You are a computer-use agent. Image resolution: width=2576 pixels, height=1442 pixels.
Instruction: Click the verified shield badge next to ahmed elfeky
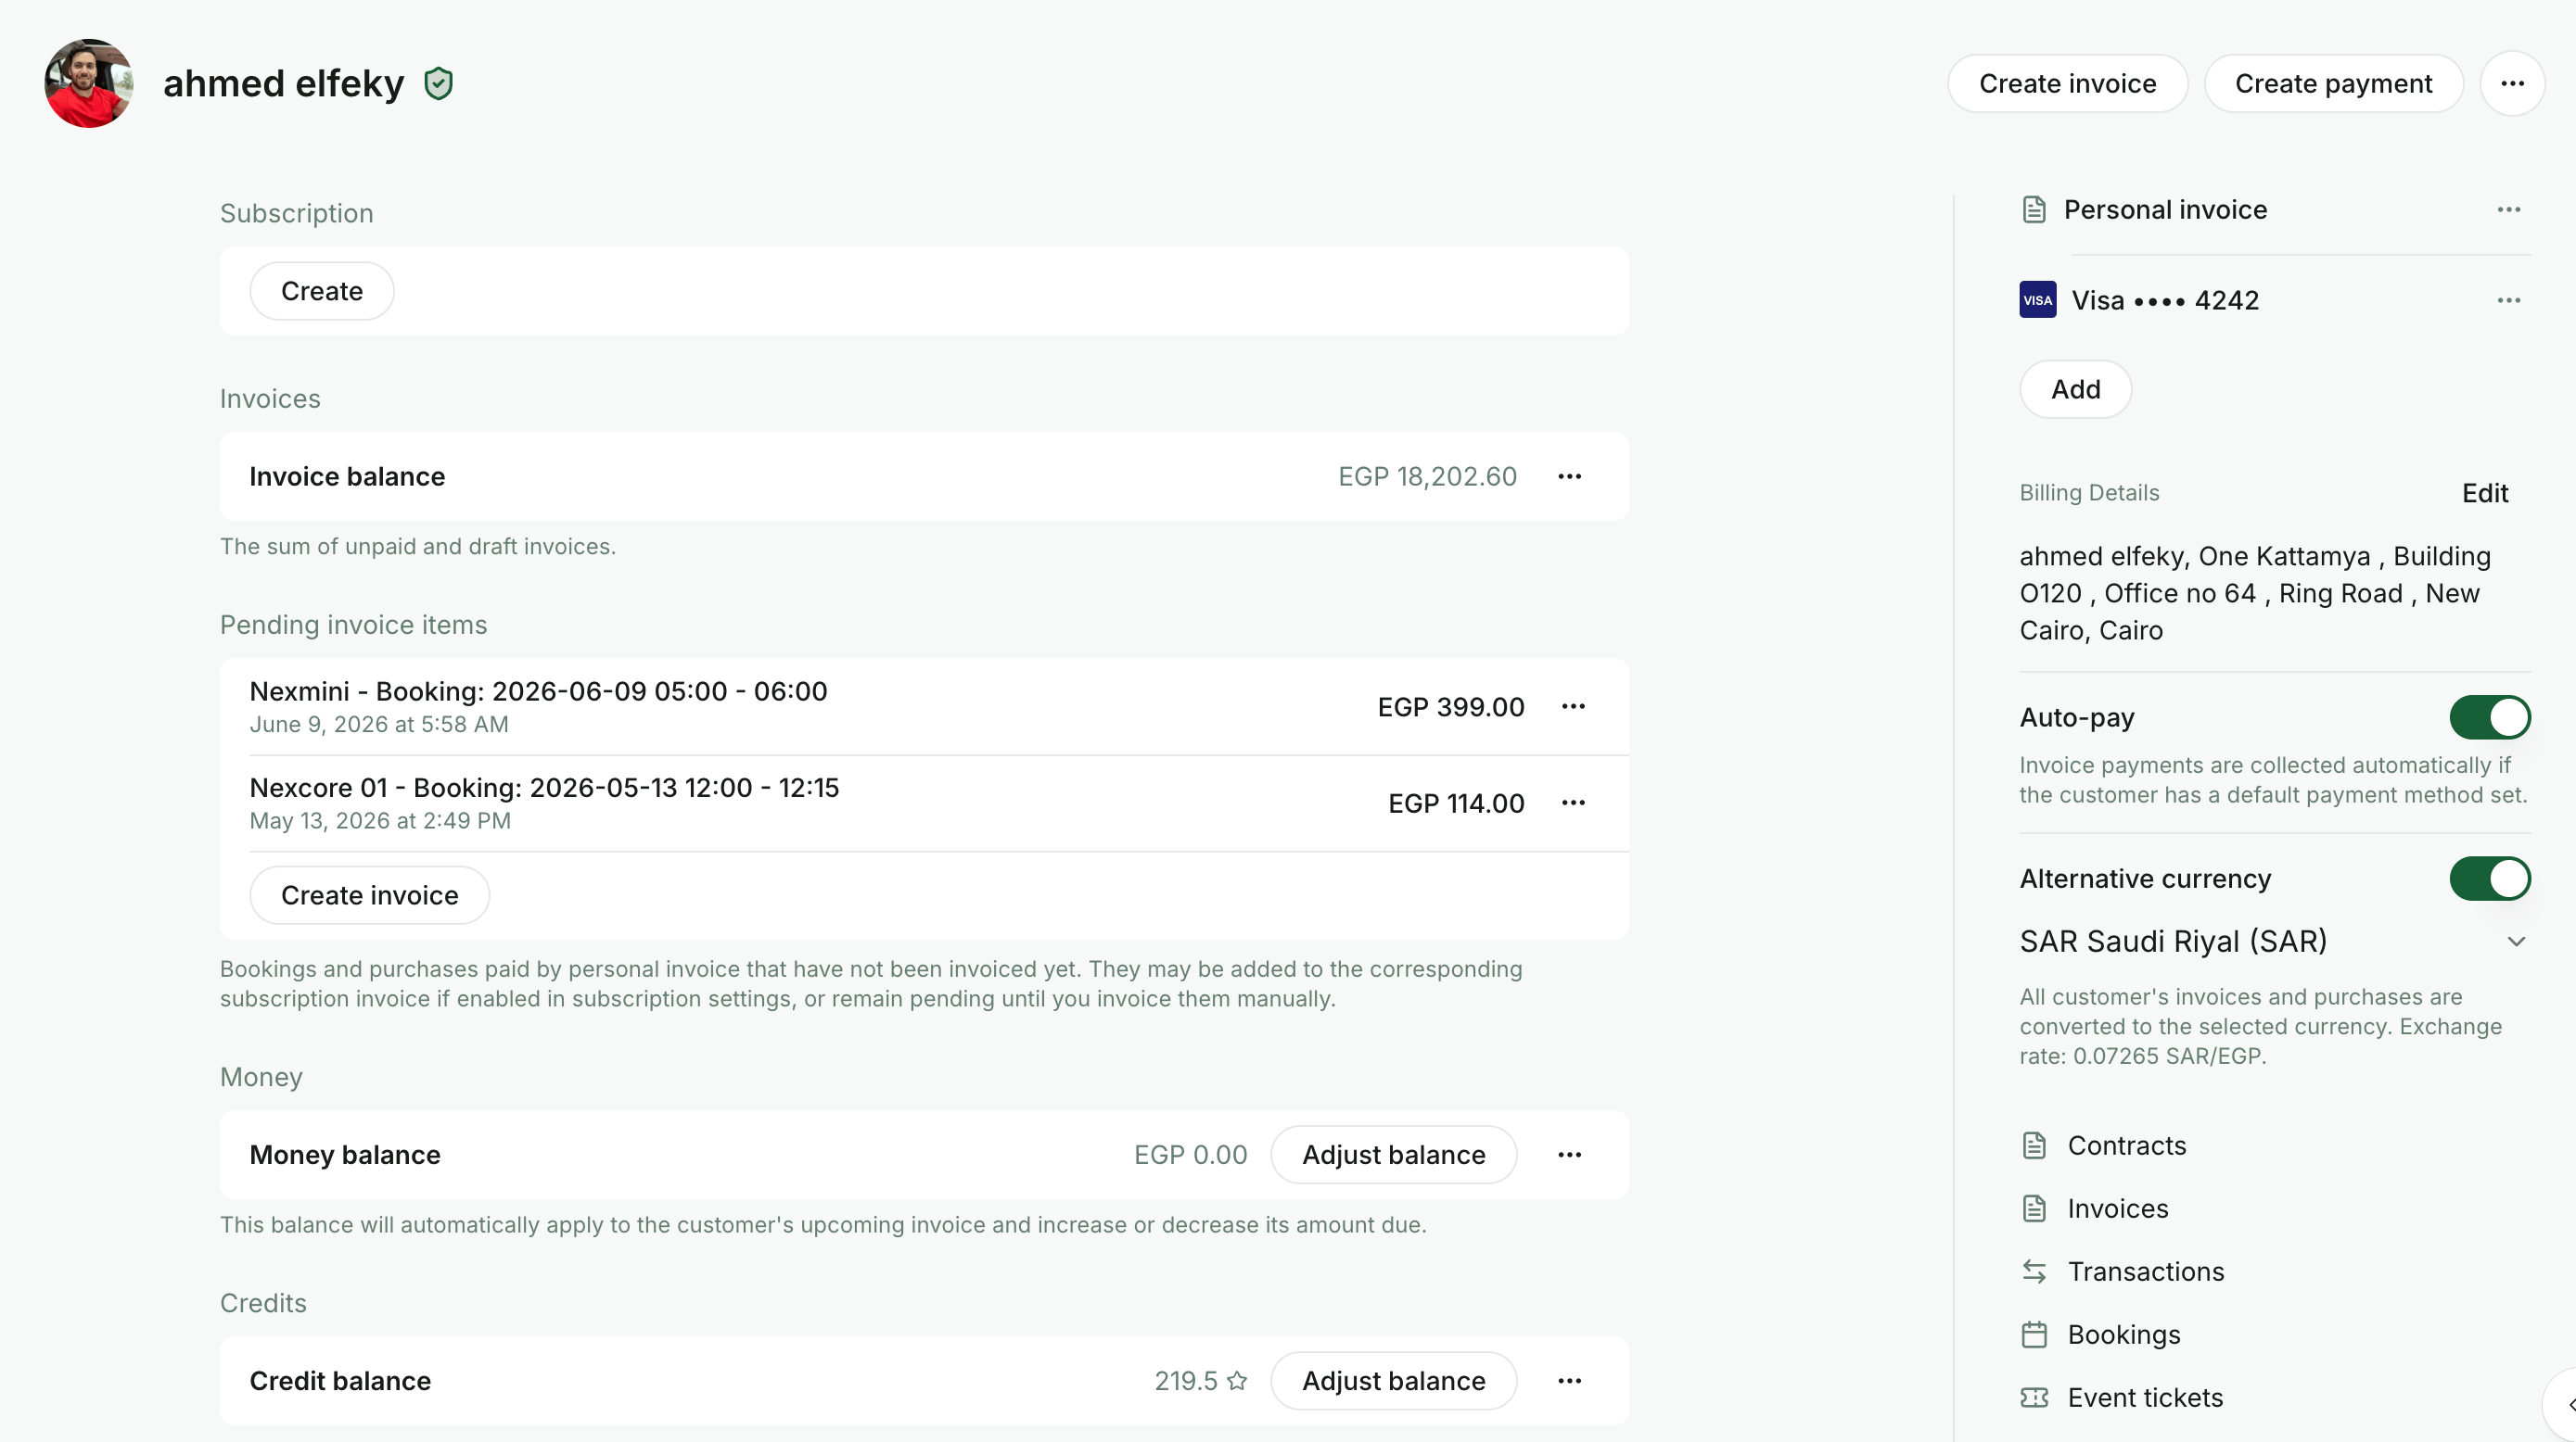(x=438, y=84)
